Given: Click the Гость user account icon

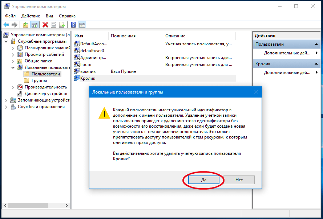Looking at the screenshot, I should pyautogui.click(x=76, y=65).
